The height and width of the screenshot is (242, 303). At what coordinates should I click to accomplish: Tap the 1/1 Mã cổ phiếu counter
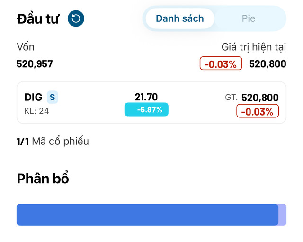pyautogui.click(x=53, y=141)
